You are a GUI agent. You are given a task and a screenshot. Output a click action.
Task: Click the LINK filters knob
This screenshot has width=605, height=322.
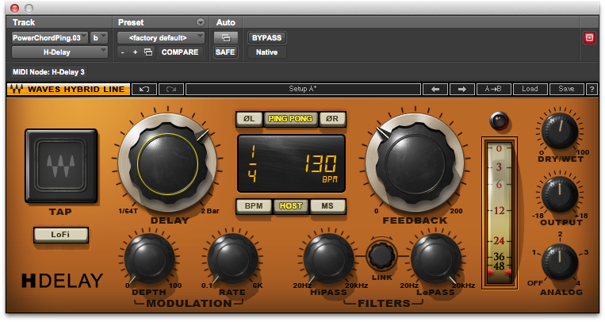coord(381,255)
